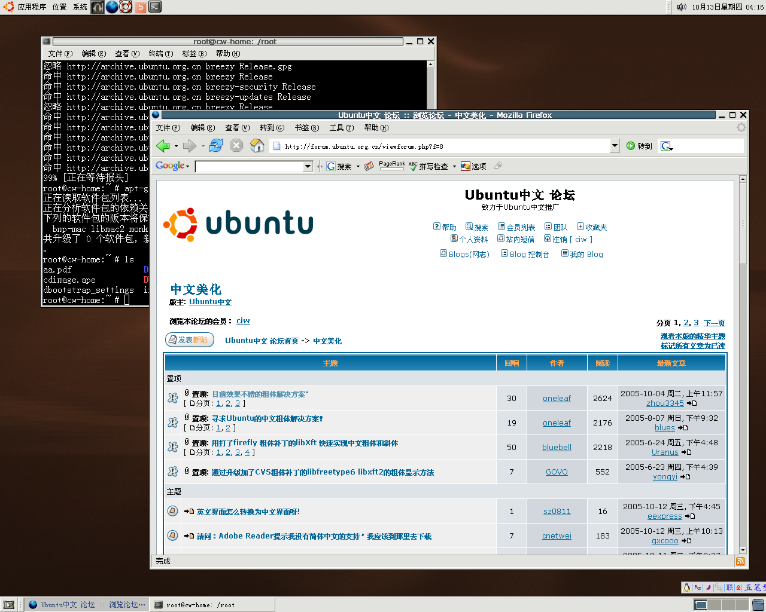This screenshot has width=766, height=612.
Task: Click the Home icon in Firefox toolbar
Action: (x=257, y=146)
